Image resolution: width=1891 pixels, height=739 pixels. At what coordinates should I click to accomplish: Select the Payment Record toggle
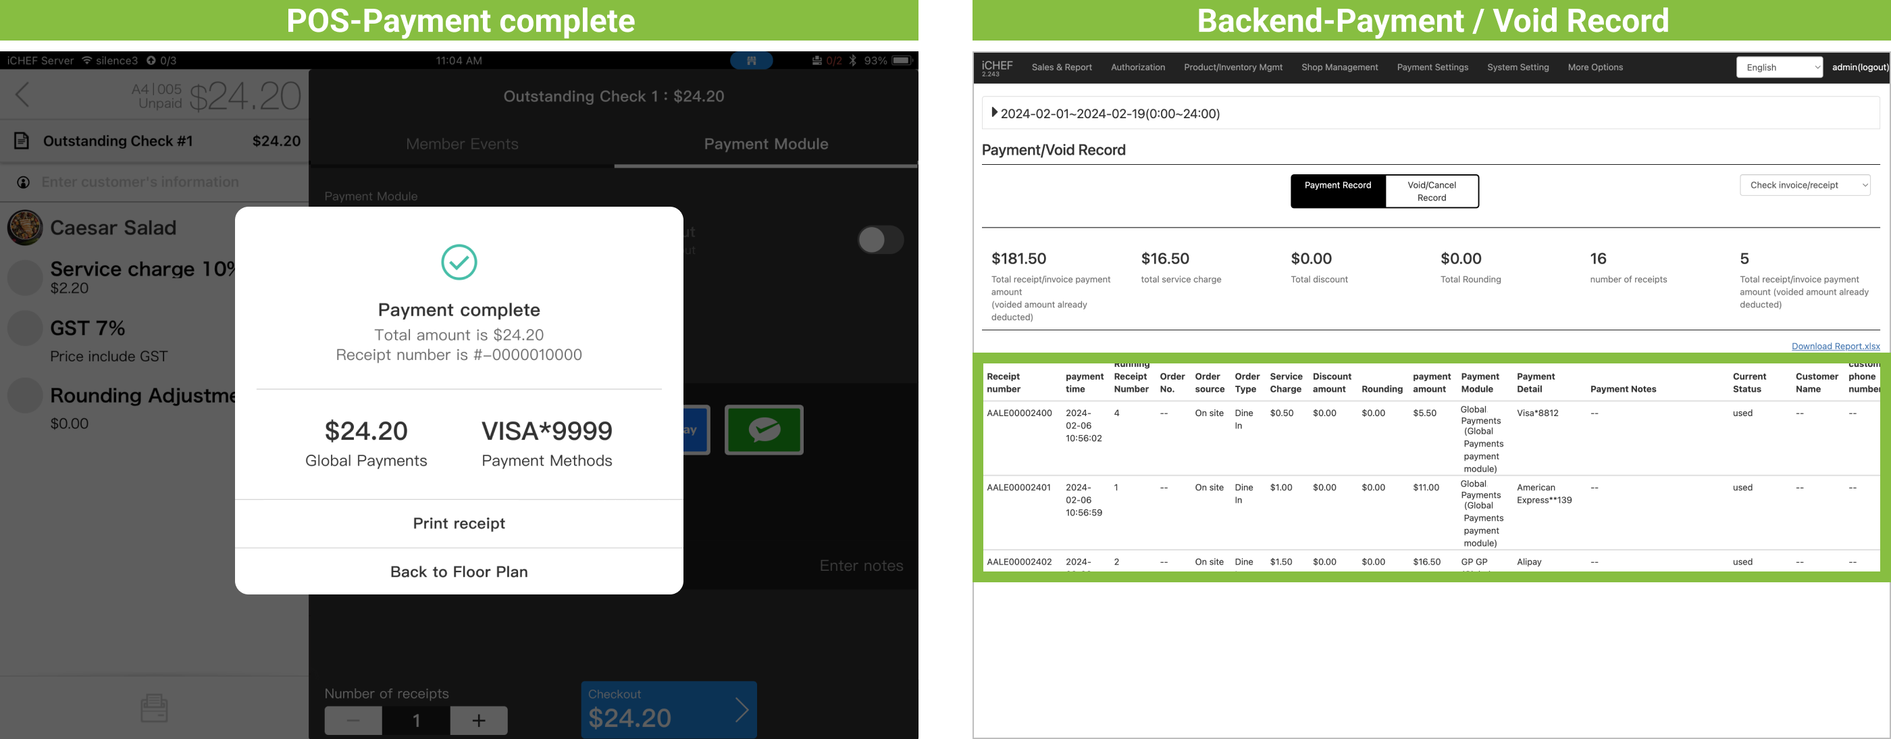[x=1337, y=191]
